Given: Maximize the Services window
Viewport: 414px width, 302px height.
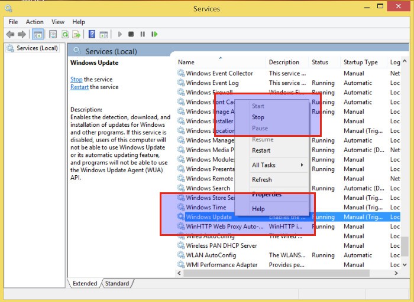Looking at the screenshot, I should 380,6.
